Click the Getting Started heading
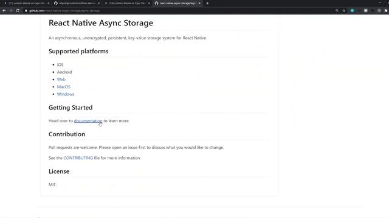389x218 pixels. point(71,108)
